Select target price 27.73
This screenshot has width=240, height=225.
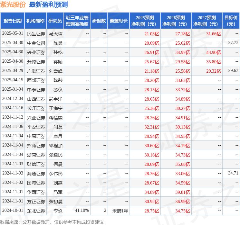233,42
